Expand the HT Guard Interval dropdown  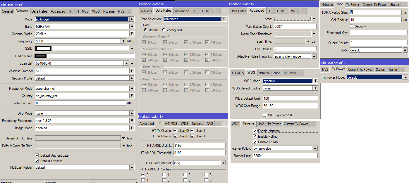click(223, 163)
